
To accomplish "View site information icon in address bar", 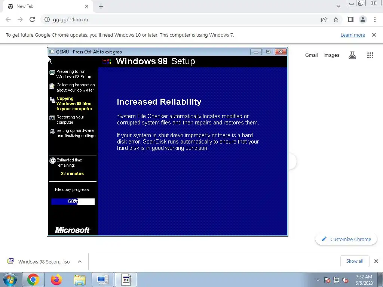I will 47,19.
